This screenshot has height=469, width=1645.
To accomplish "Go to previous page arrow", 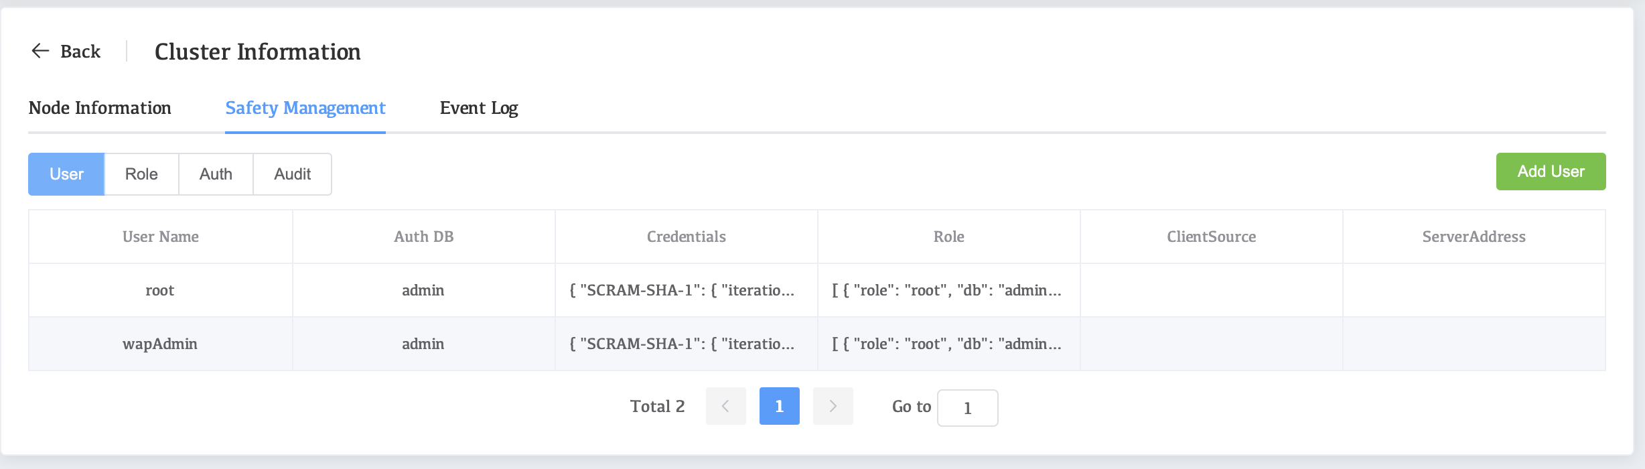I will 725,406.
